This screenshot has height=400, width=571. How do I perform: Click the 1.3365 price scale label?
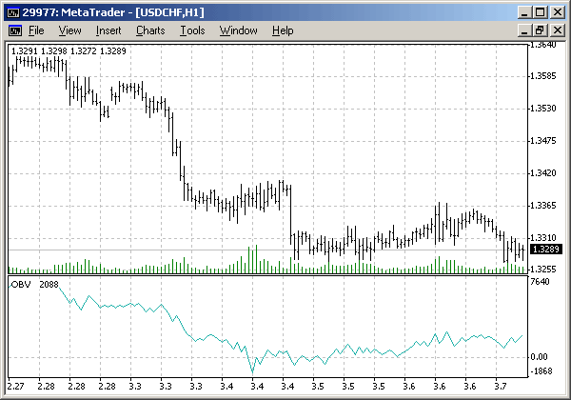543,206
